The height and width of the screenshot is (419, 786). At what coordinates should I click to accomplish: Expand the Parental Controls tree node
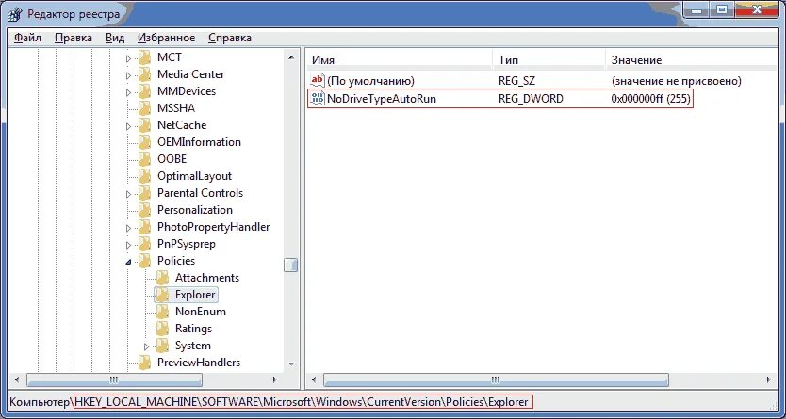pos(128,194)
